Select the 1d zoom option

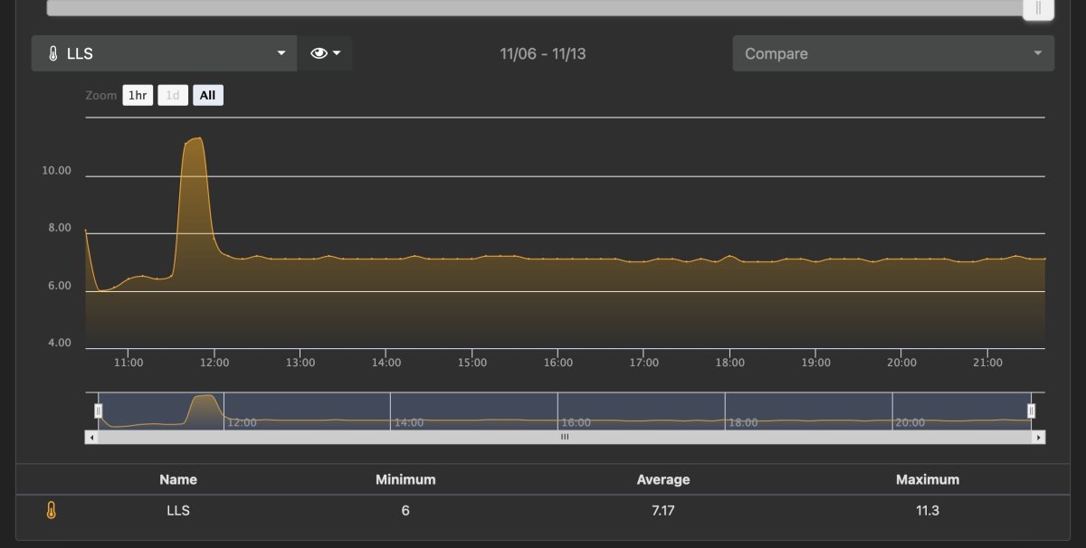pyautogui.click(x=173, y=95)
